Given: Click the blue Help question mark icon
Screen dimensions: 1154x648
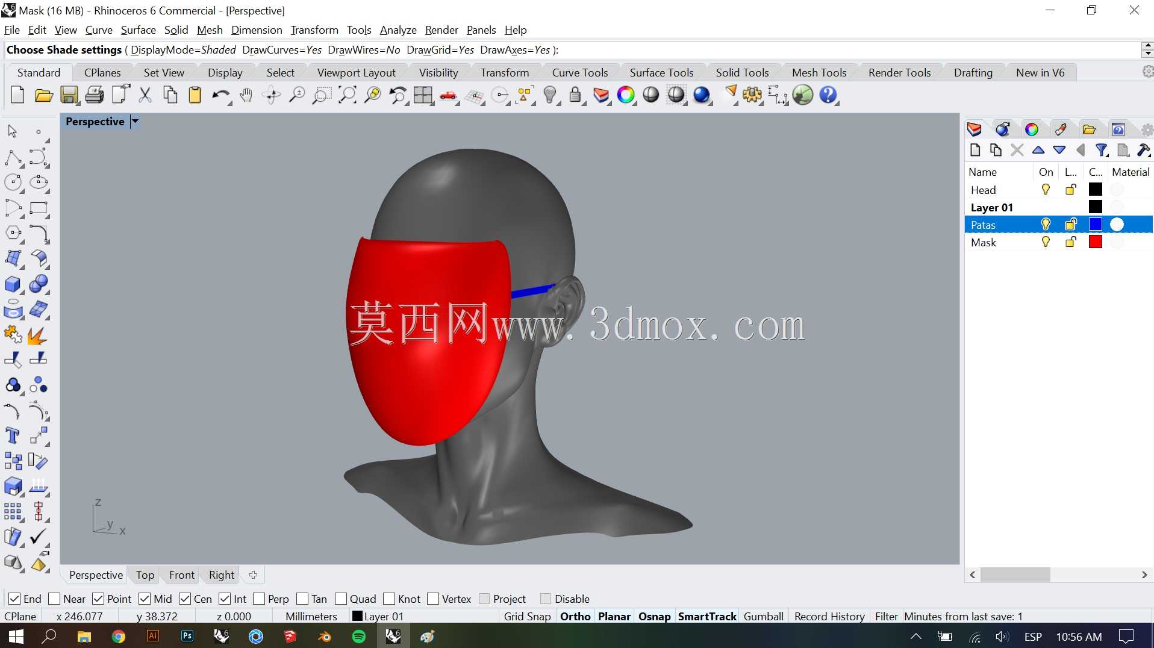Looking at the screenshot, I should pyautogui.click(x=828, y=95).
